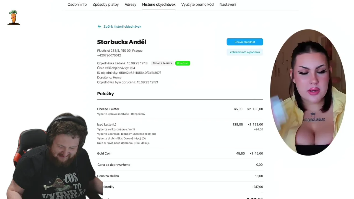
Task: Select the Historie objednávek tab
Action: (x=159, y=4)
